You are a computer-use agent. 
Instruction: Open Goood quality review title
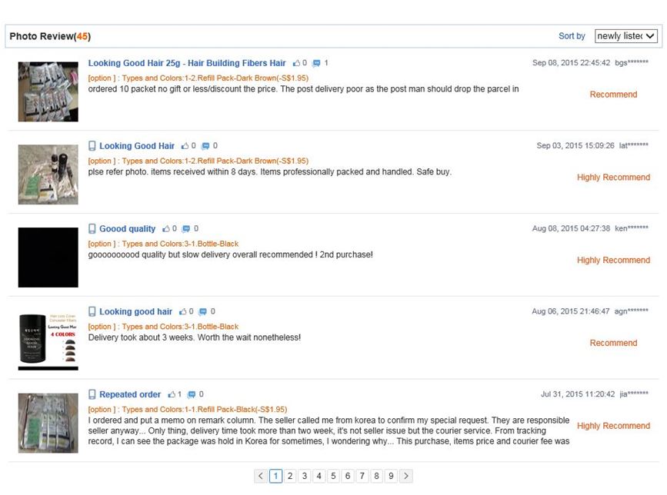(x=127, y=229)
